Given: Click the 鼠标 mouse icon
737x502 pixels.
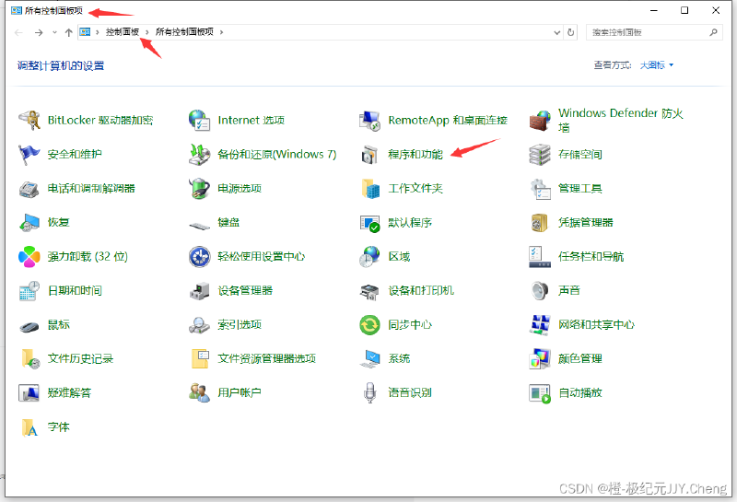Looking at the screenshot, I should tap(29, 326).
